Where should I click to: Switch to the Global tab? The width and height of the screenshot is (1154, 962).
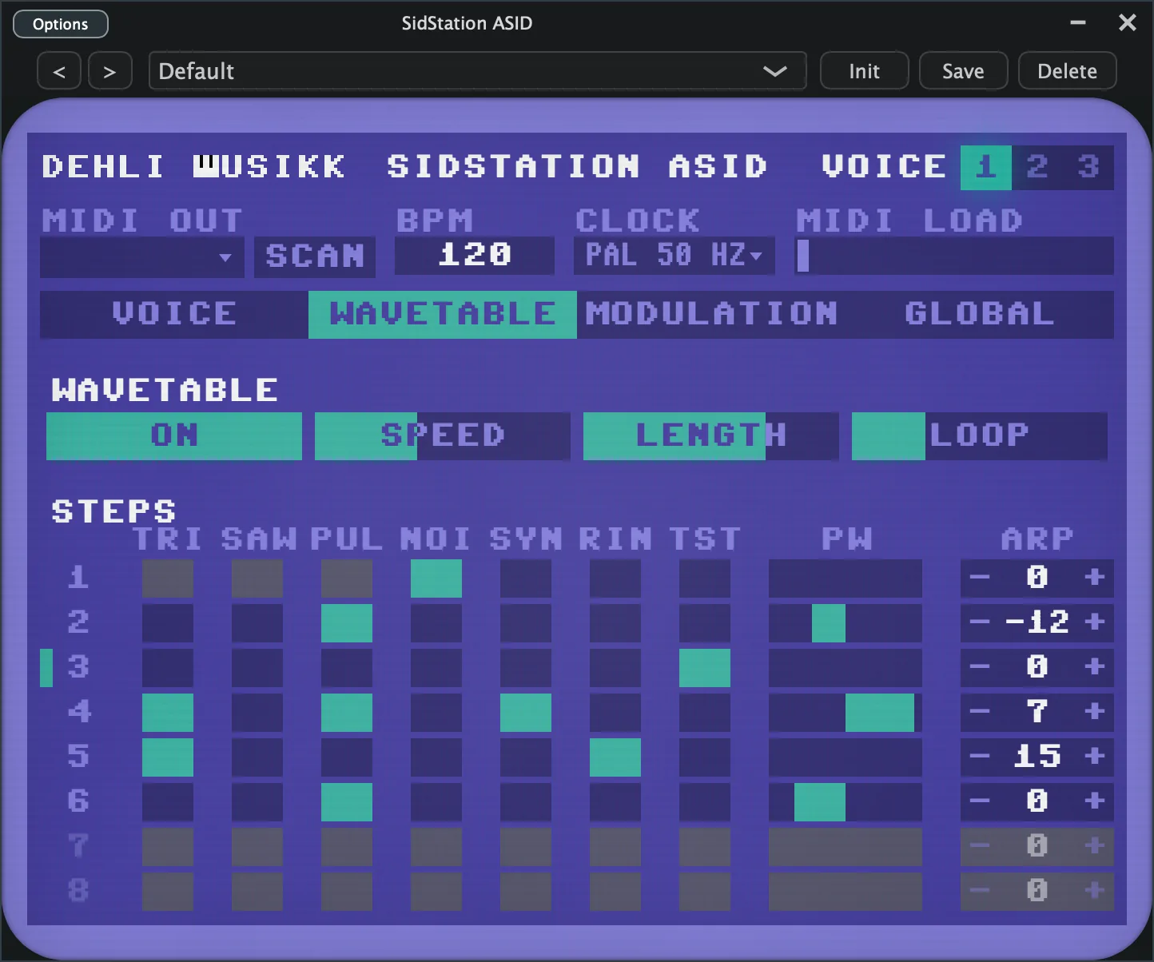pos(980,314)
